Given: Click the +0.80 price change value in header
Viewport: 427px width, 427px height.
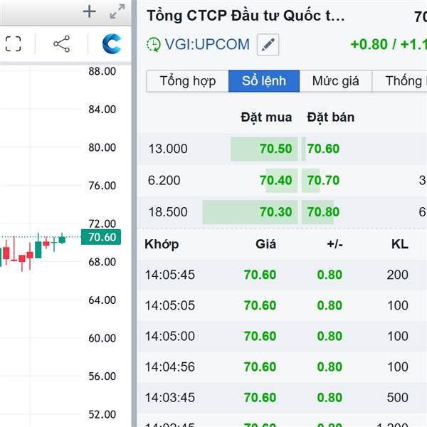Looking at the screenshot, I should click(369, 45).
